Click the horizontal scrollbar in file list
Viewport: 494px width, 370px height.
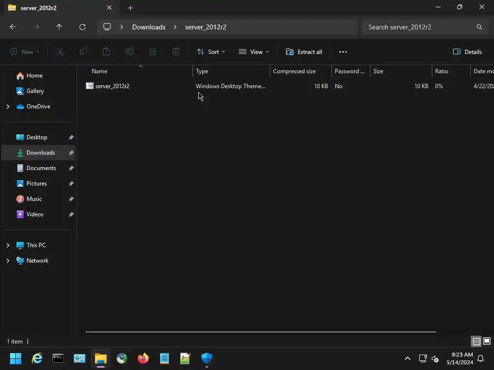261,332
